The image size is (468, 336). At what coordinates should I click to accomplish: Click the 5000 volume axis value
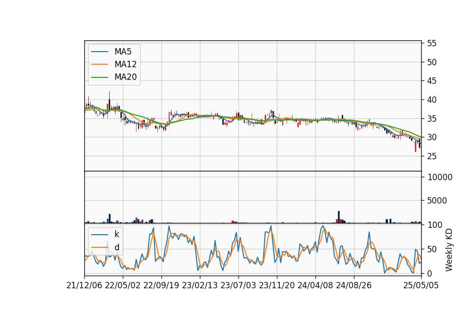437,201
